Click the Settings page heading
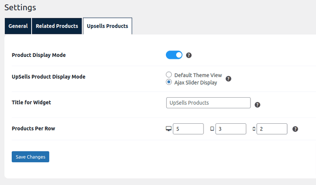The height and width of the screenshot is (185, 316). coord(20,8)
